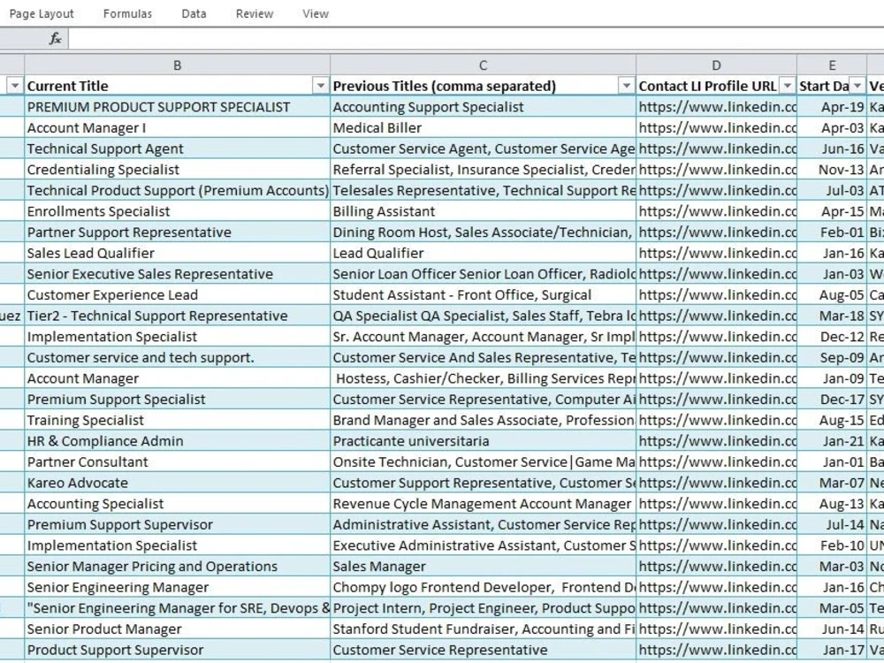884x663 pixels.
Task: Select Tier2 - Technical Support Representative cell
Action: [177, 316]
